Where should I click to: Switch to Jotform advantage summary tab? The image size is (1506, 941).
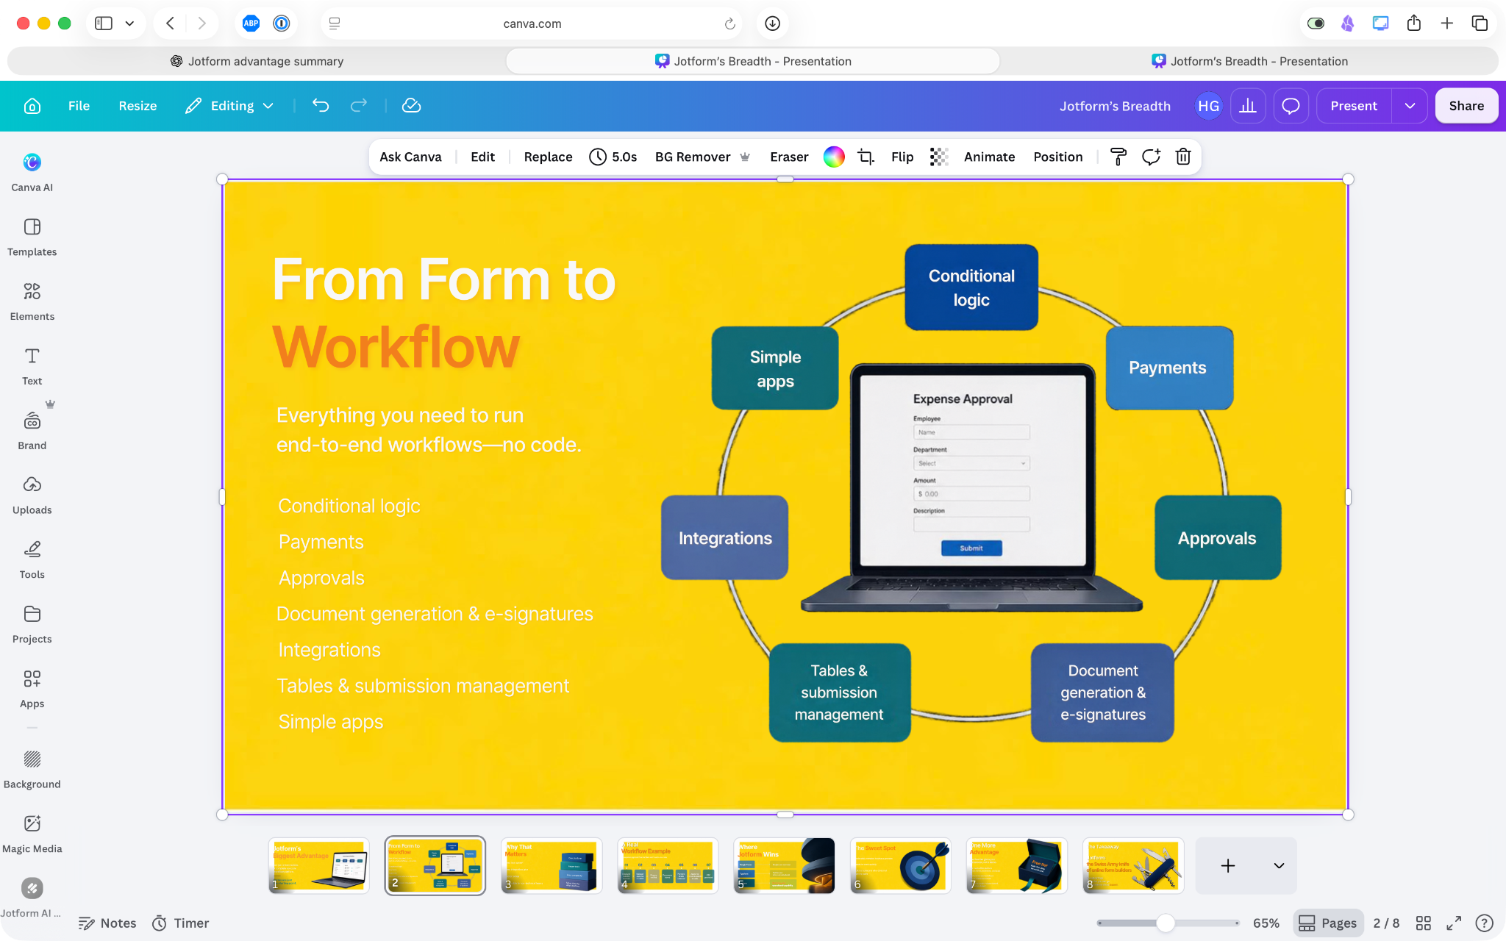[257, 61]
